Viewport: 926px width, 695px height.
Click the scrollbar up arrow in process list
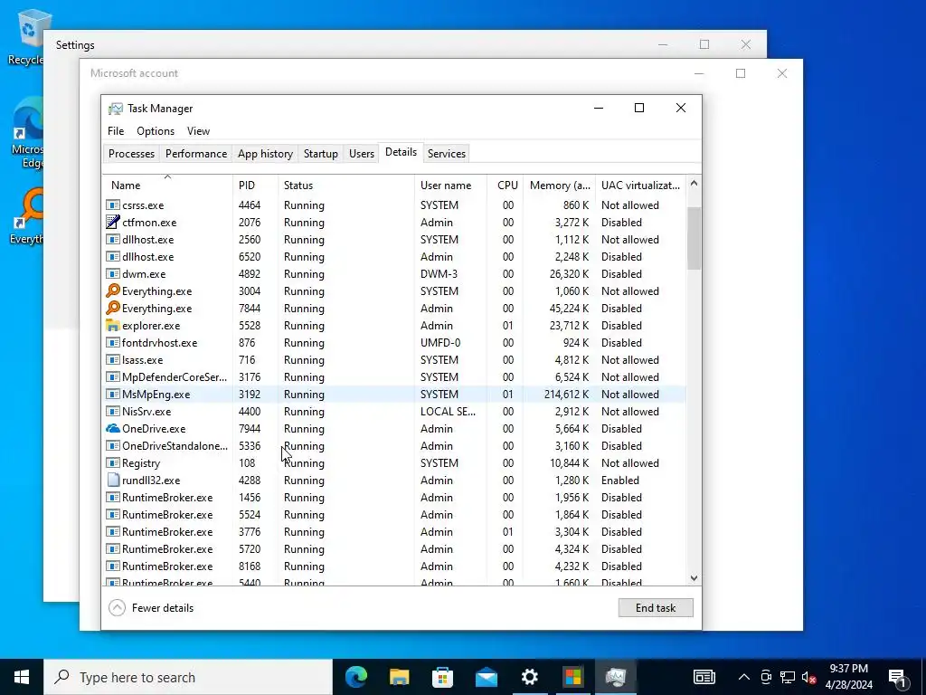694,183
